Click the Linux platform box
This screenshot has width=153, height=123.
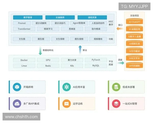[x=24, y=66]
